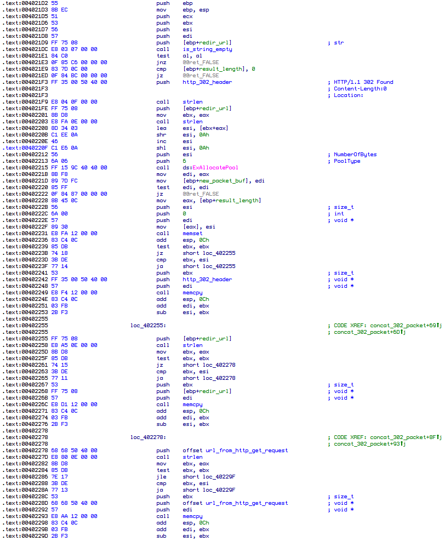Click the first address .text:004021D2
This screenshot has width=445, height=541.
pyautogui.click(x=25, y=3)
